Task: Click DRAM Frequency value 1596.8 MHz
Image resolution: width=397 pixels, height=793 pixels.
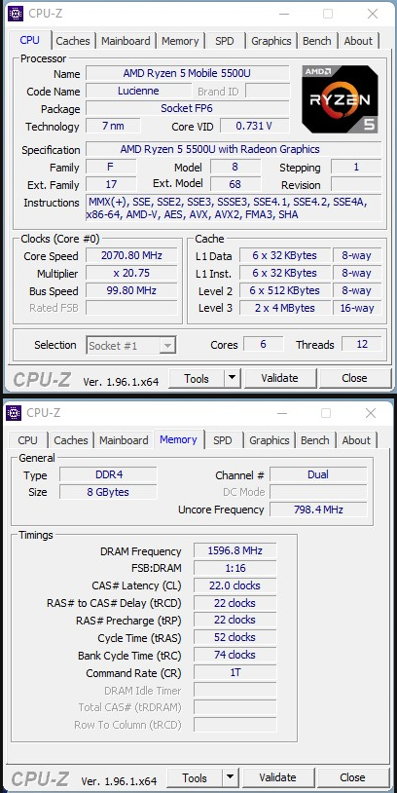Action: click(235, 550)
